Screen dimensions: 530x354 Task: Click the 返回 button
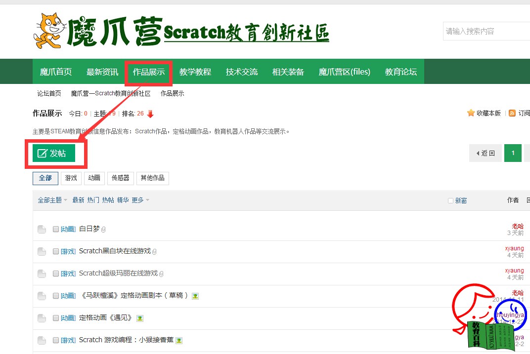pos(486,153)
